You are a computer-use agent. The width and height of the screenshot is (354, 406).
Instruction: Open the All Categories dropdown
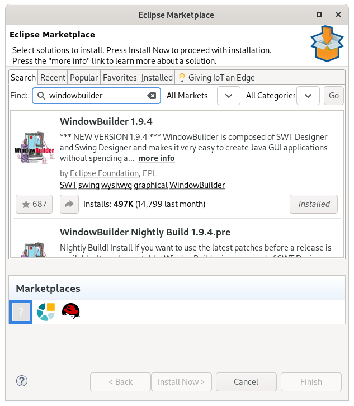click(308, 96)
